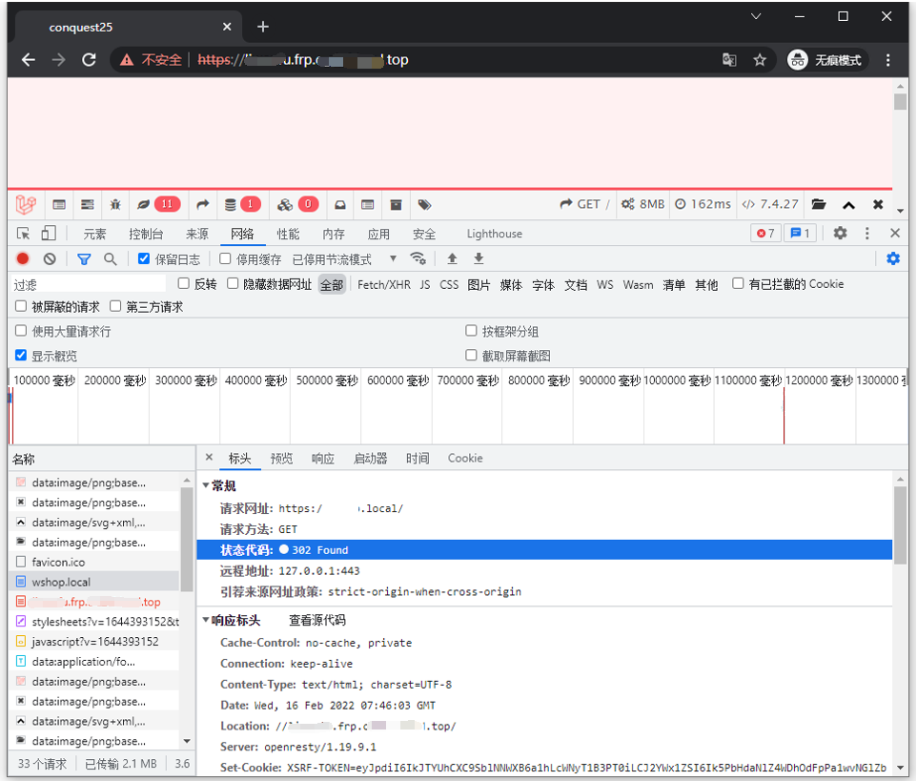Click the debugbar bug icon

[x=115, y=204]
